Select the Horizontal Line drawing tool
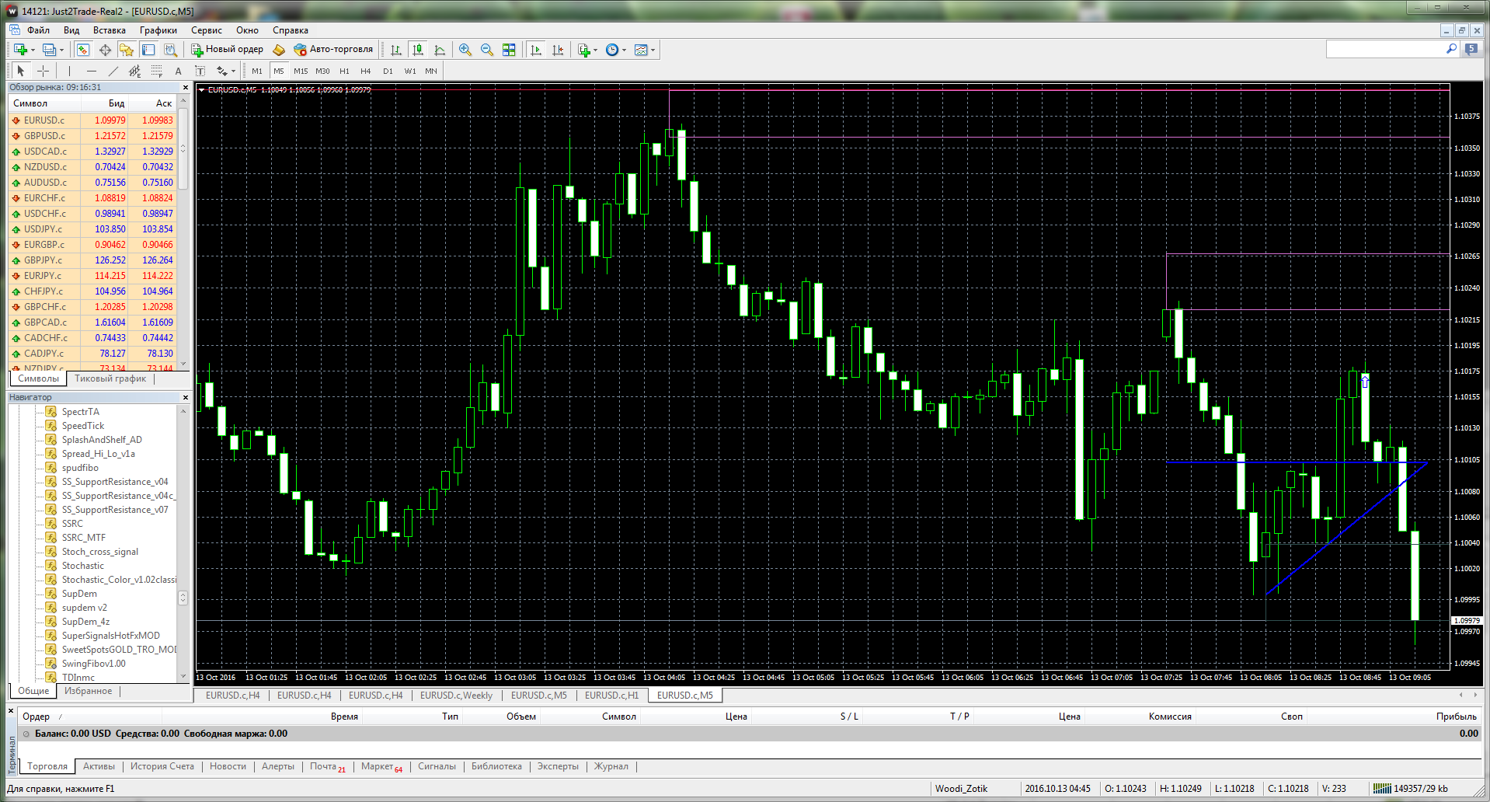Image resolution: width=1490 pixels, height=802 pixels. coord(91,71)
